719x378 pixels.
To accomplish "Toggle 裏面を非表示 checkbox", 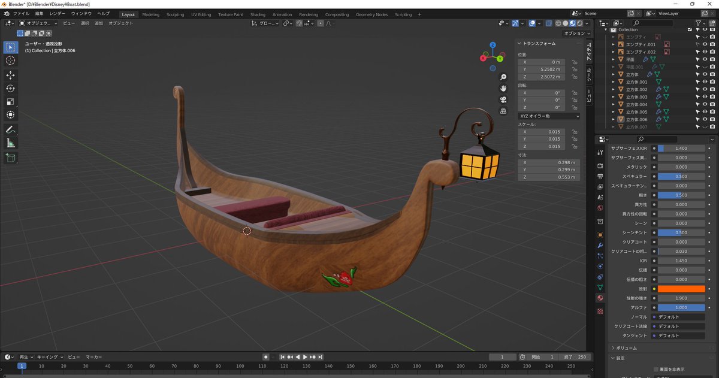I will click(x=657, y=370).
